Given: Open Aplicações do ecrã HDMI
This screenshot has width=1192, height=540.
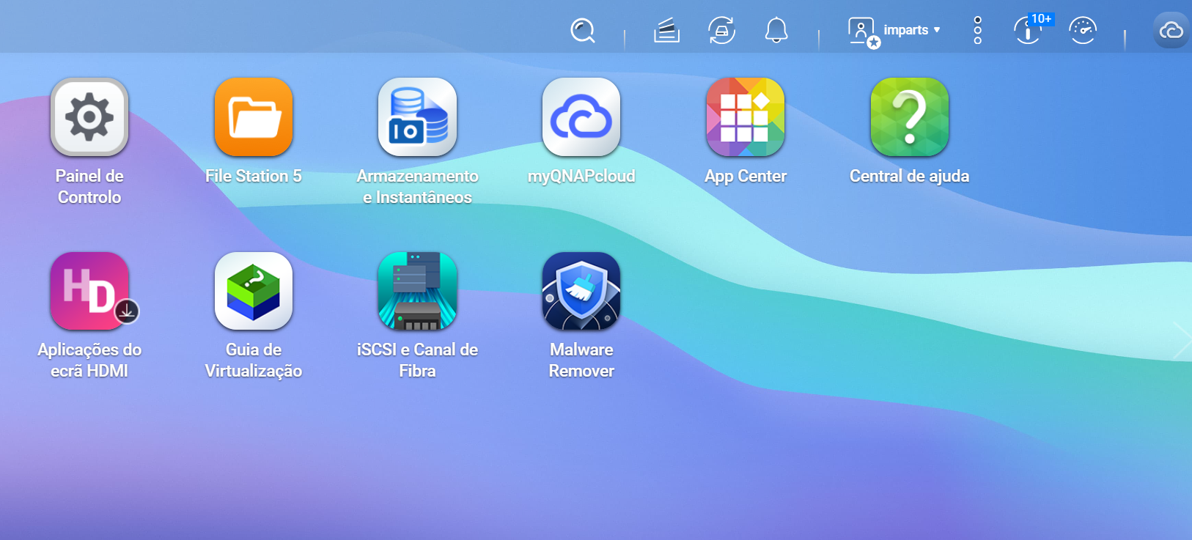Looking at the screenshot, I should click(x=89, y=292).
